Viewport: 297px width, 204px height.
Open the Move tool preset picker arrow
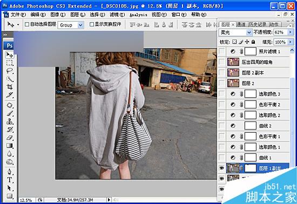point(18,25)
